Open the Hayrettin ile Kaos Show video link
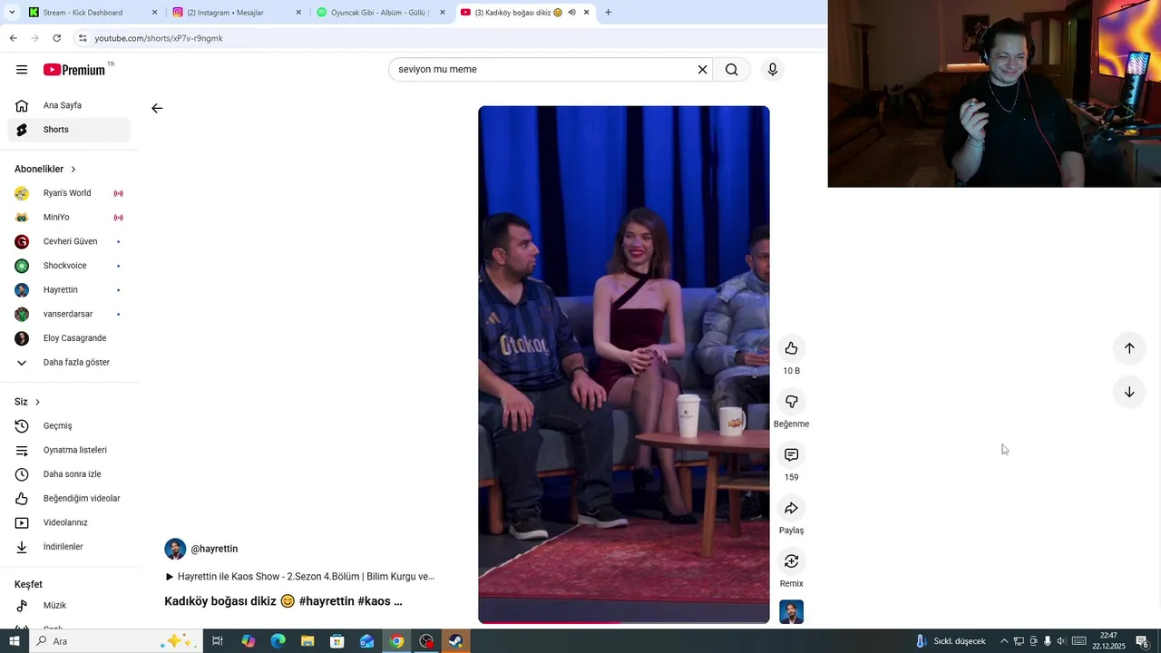Viewport: 1161px width, 653px height. pyautogui.click(x=299, y=577)
